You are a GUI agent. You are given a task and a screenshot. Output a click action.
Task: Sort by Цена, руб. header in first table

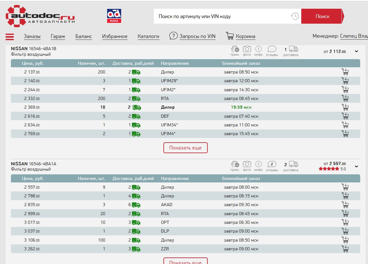pyautogui.click(x=33, y=63)
